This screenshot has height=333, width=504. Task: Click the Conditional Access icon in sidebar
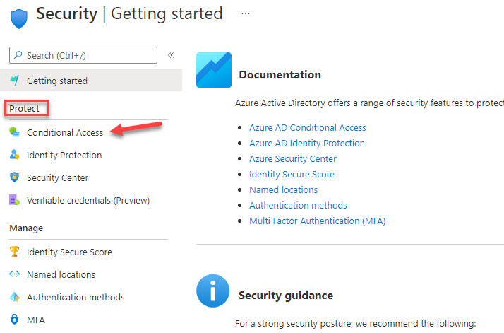[14, 132]
